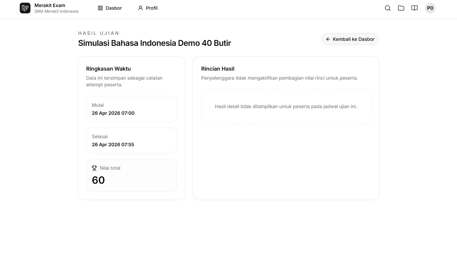Open the search icon in header
The image size is (457, 257).
click(x=388, y=8)
